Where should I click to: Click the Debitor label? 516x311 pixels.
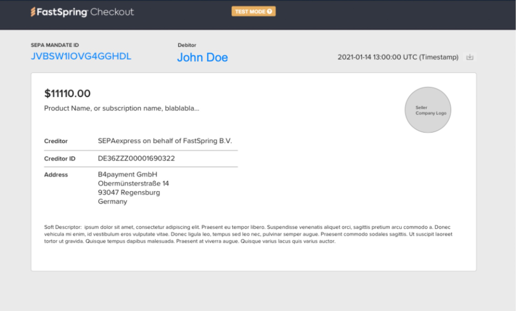[187, 45]
